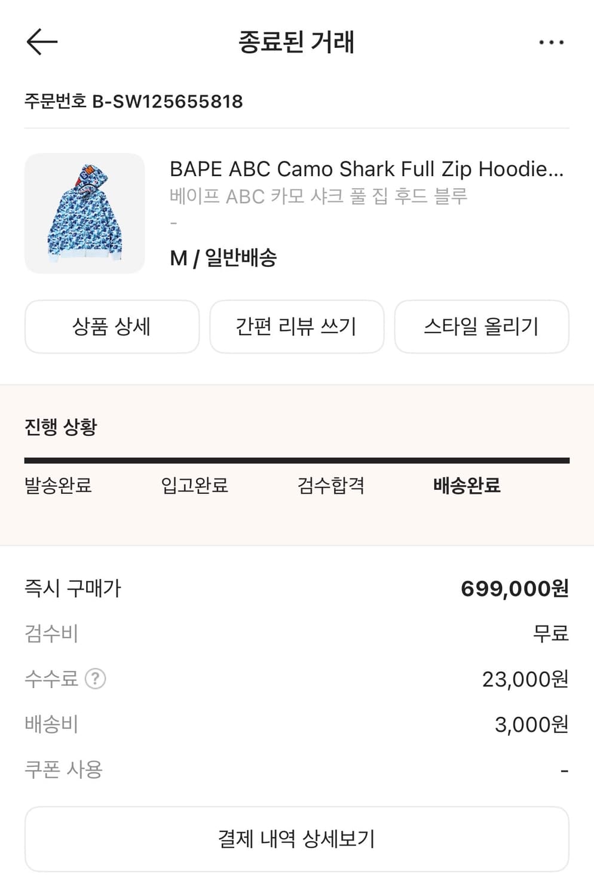Select the M / 일반배송 option text

coord(223,259)
